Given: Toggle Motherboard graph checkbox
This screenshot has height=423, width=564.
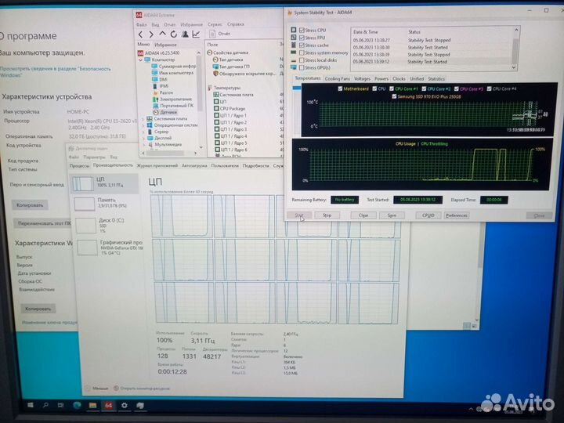Looking at the screenshot, I should [340, 89].
